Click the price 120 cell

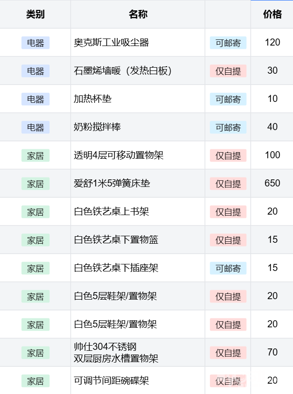(272, 42)
